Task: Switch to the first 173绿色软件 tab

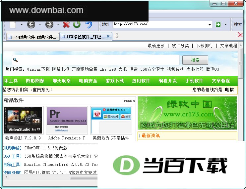Action: click(33, 37)
